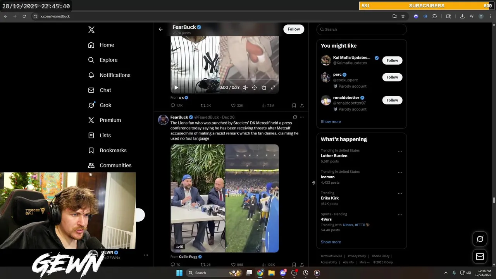Open video player settings gear

[x=255, y=88]
